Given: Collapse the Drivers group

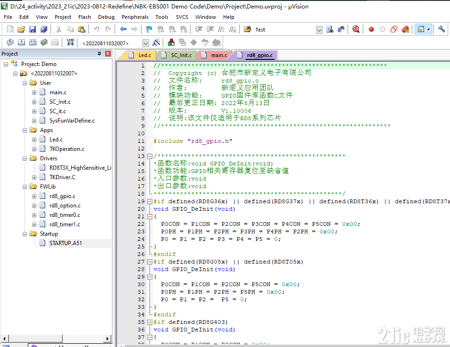Looking at the screenshot, I should (x=25, y=158).
